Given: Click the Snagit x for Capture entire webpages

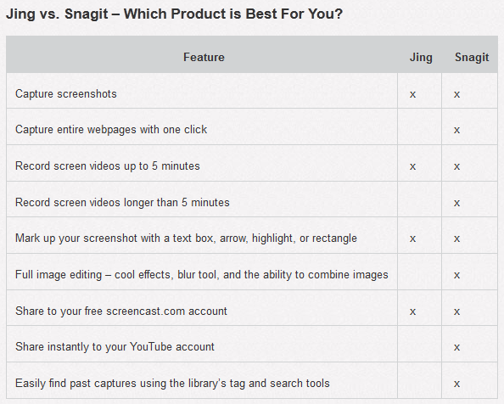Looking at the screenshot, I should (456, 130).
